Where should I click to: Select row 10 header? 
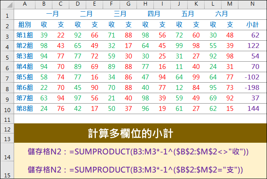pos(7,109)
